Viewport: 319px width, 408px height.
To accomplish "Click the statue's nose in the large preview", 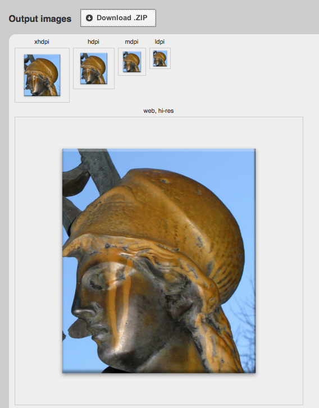I will [82, 307].
